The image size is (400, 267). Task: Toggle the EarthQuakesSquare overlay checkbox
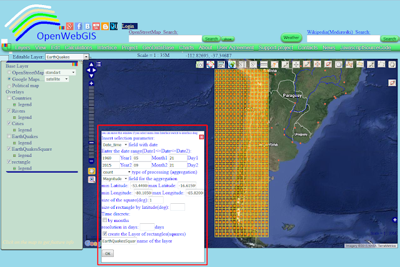pos(9,149)
